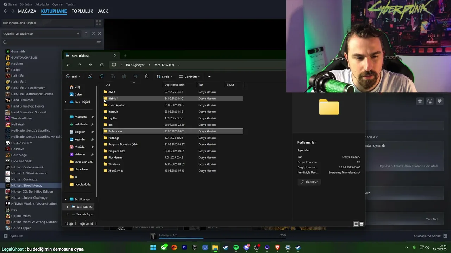Click the Steam ready-to-play icon beside the clock
This screenshot has height=253, width=451.
[x=100, y=34]
